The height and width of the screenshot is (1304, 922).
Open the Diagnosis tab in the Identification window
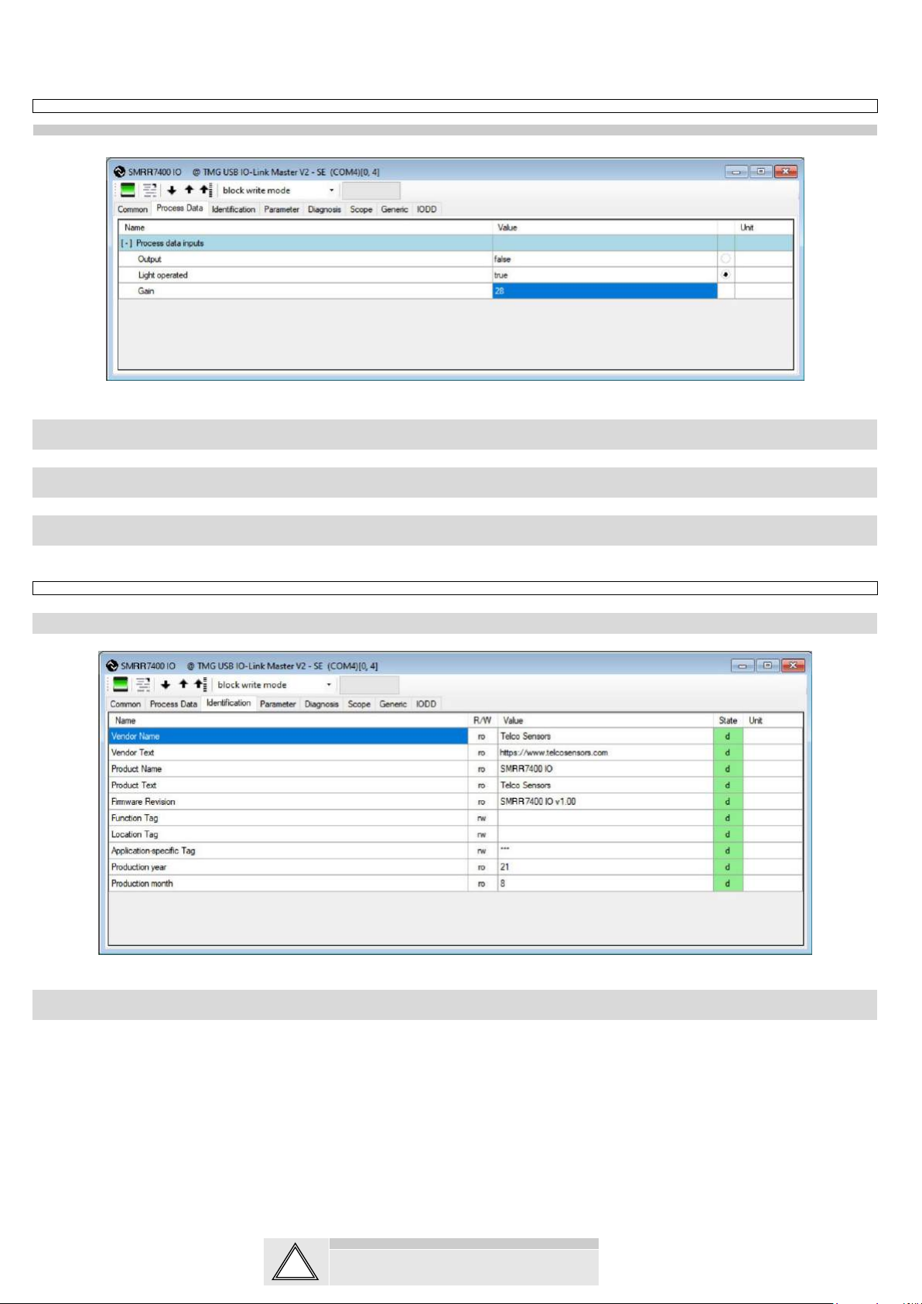[x=322, y=704]
